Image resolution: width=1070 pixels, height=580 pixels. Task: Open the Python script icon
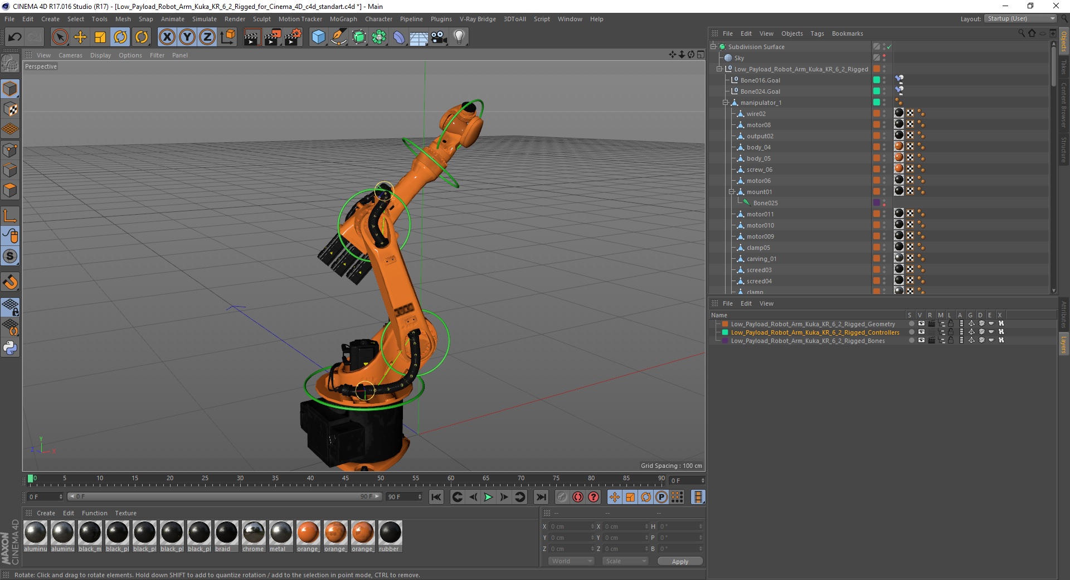tap(10, 348)
